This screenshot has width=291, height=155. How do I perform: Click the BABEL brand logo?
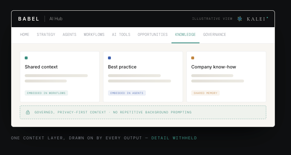tap(28, 19)
